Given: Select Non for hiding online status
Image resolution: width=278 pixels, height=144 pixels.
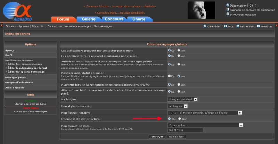Looking at the screenshot, I should coord(179,76).
